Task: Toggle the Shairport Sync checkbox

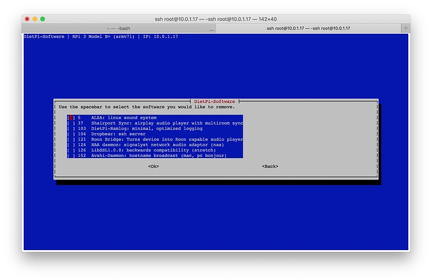Action: pos(71,123)
